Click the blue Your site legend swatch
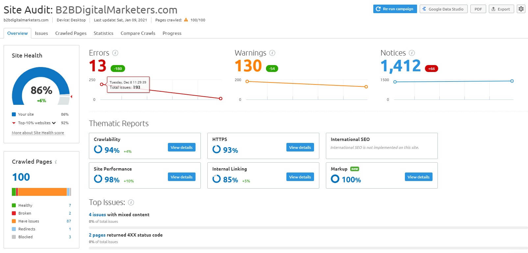The width and height of the screenshot is (528, 253). (14, 114)
